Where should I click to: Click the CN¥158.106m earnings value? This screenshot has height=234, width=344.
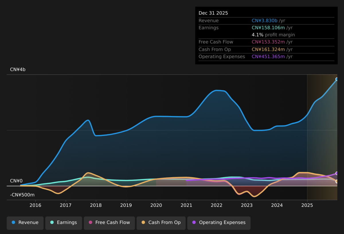268,28
